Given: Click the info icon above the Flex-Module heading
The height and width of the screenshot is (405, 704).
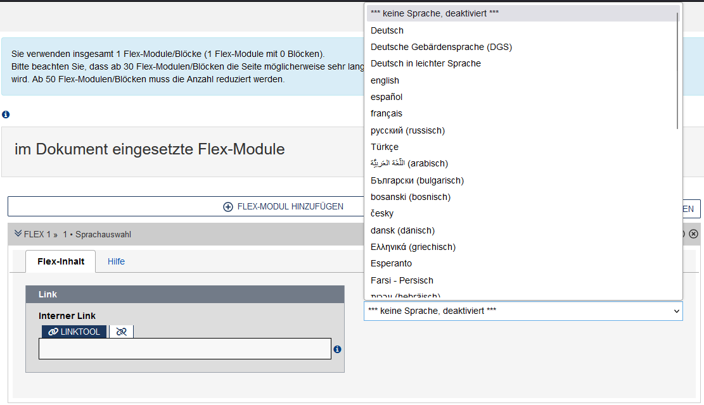Looking at the screenshot, I should click(x=6, y=115).
